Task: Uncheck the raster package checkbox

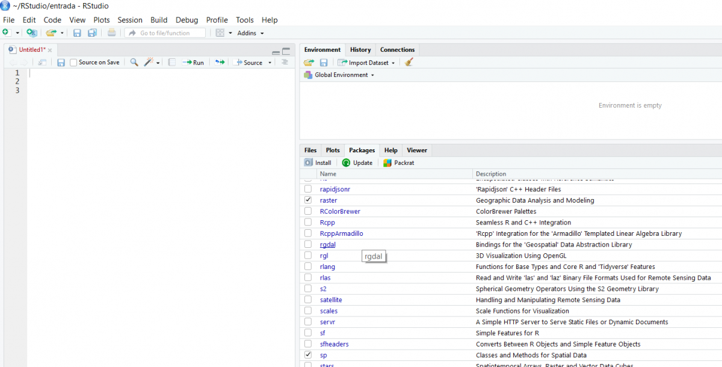Action: 308,200
